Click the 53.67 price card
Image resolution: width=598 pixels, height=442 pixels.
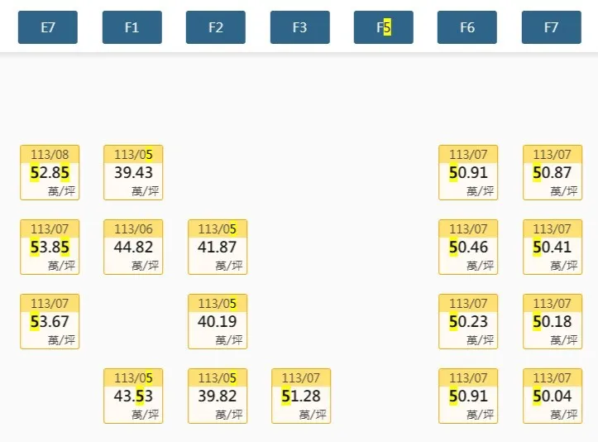(50, 321)
